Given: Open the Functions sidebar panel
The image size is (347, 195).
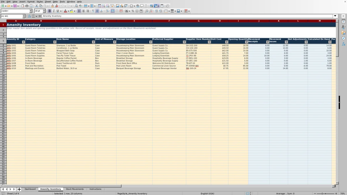Looking at the screenshot, I should coord(344,44).
